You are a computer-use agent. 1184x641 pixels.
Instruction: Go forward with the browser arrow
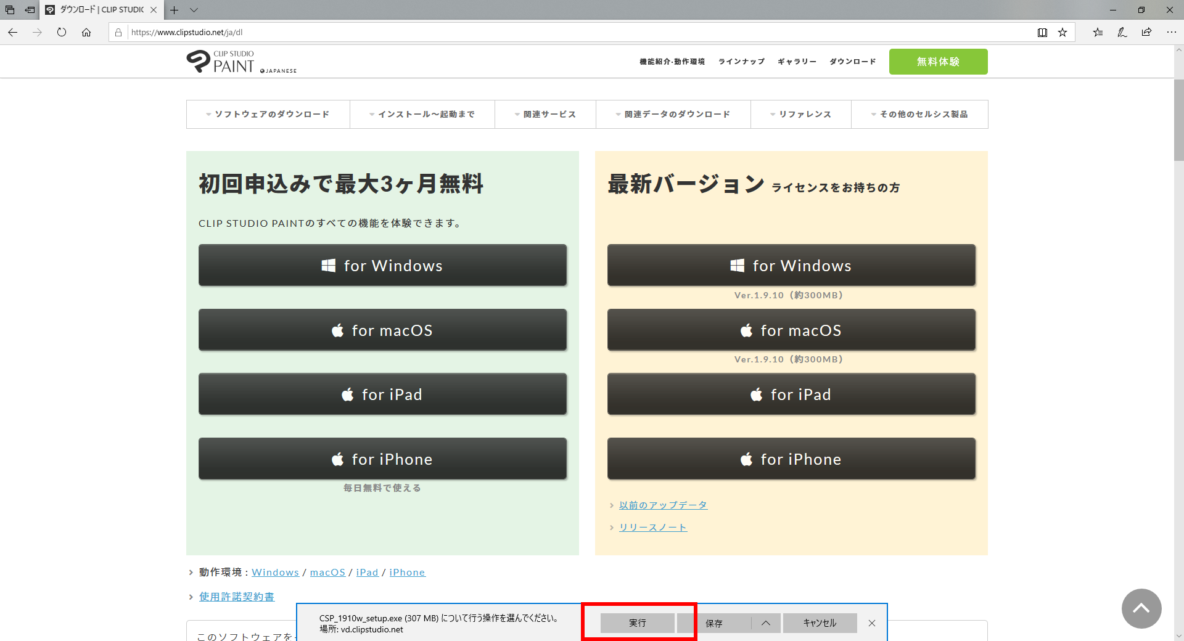(37, 32)
